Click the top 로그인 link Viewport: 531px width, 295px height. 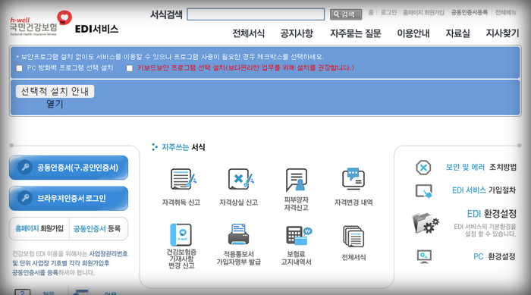tap(388, 13)
